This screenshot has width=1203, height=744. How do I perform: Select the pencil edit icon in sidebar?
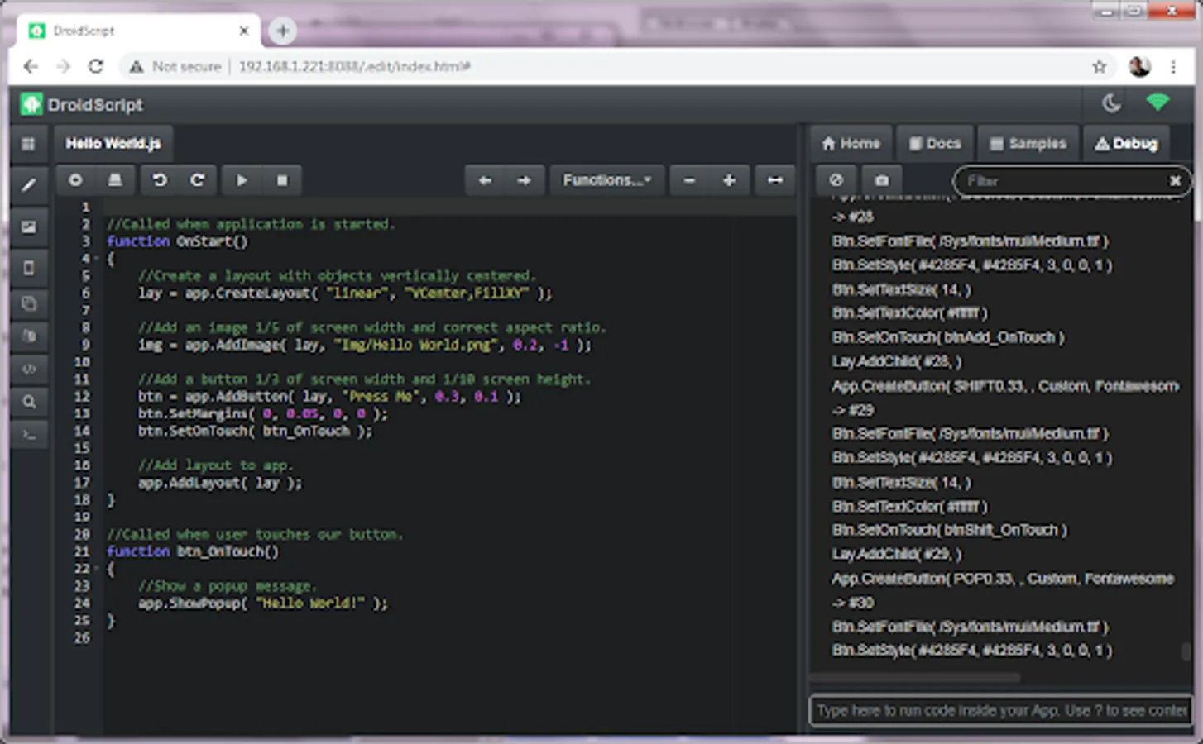pyautogui.click(x=29, y=185)
